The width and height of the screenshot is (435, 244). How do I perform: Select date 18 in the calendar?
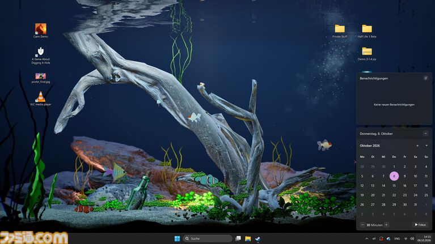tap(426, 186)
